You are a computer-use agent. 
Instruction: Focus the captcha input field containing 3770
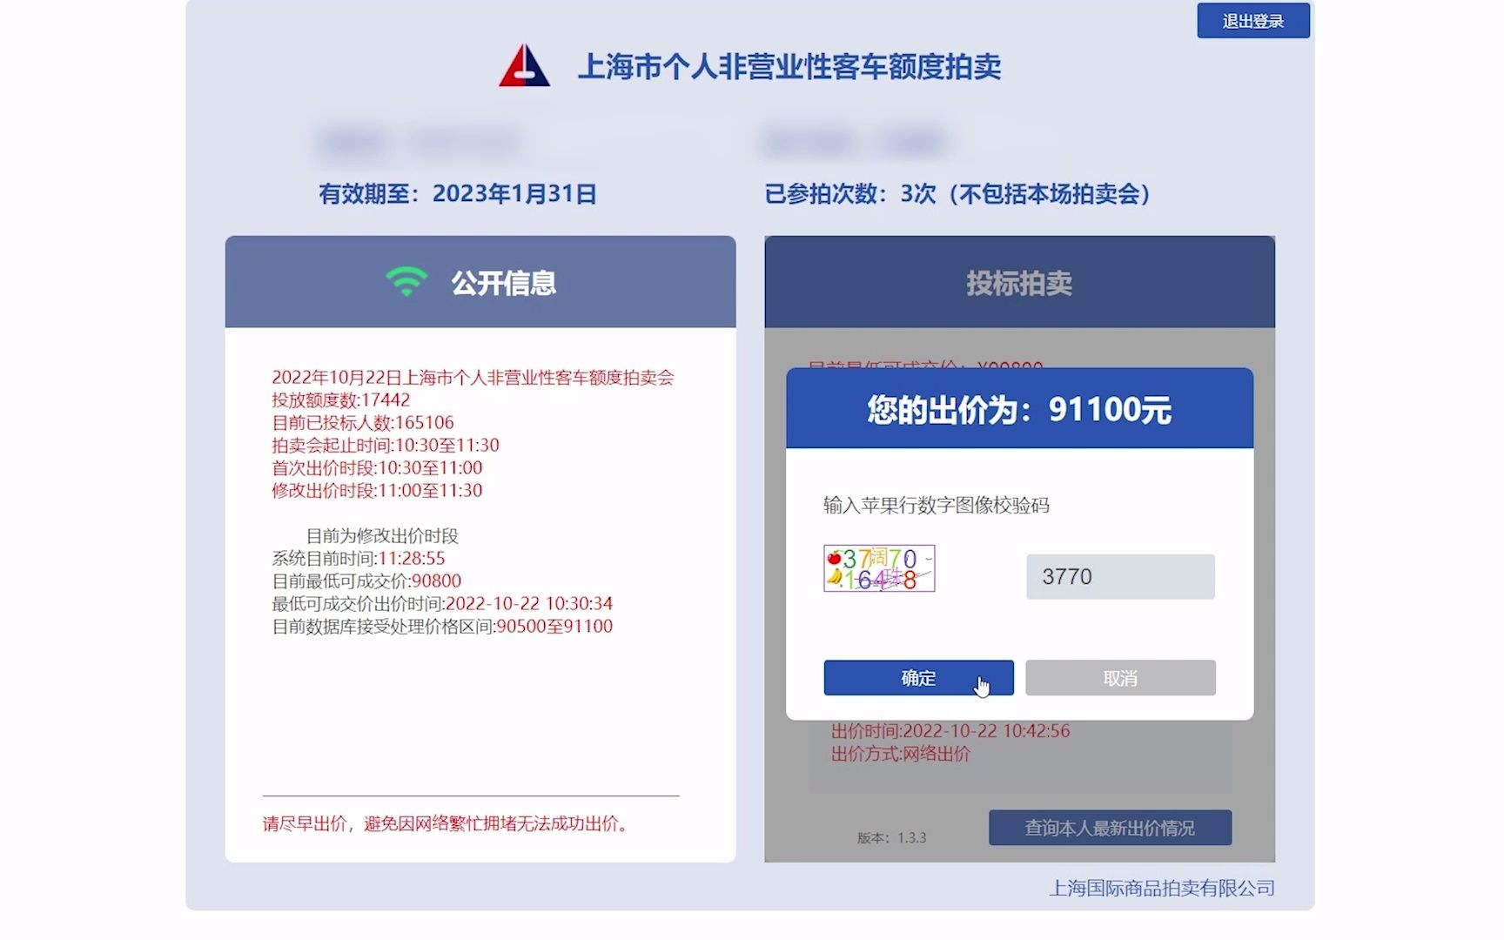pyautogui.click(x=1120, y=577)
